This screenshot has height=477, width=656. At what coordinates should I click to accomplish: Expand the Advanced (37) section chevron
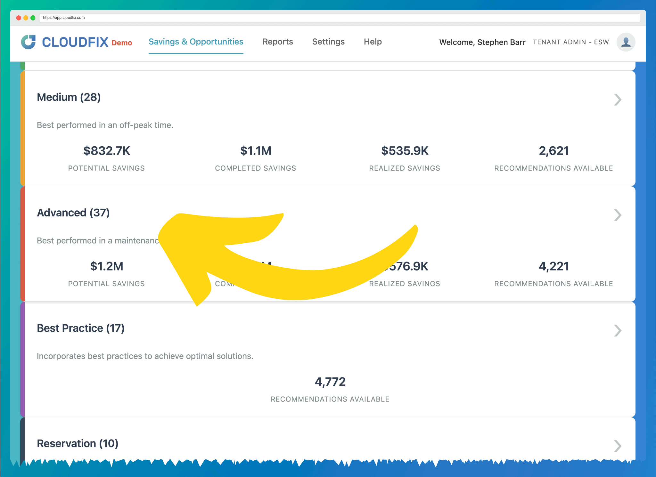click(x=618, y=215)
